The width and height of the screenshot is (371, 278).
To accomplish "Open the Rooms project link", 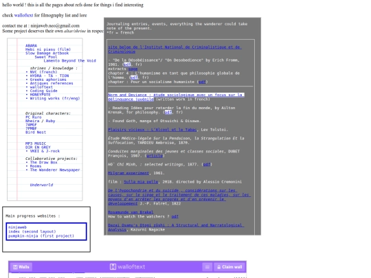I will coord(36,166).
